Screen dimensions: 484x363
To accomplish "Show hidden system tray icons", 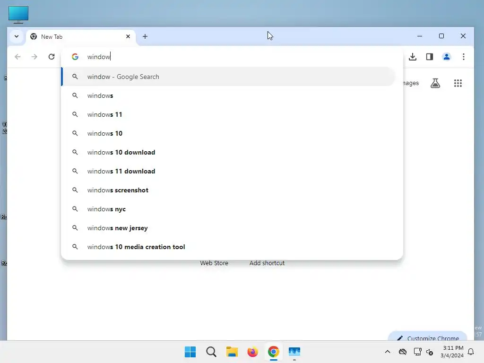I will (388, 352).
